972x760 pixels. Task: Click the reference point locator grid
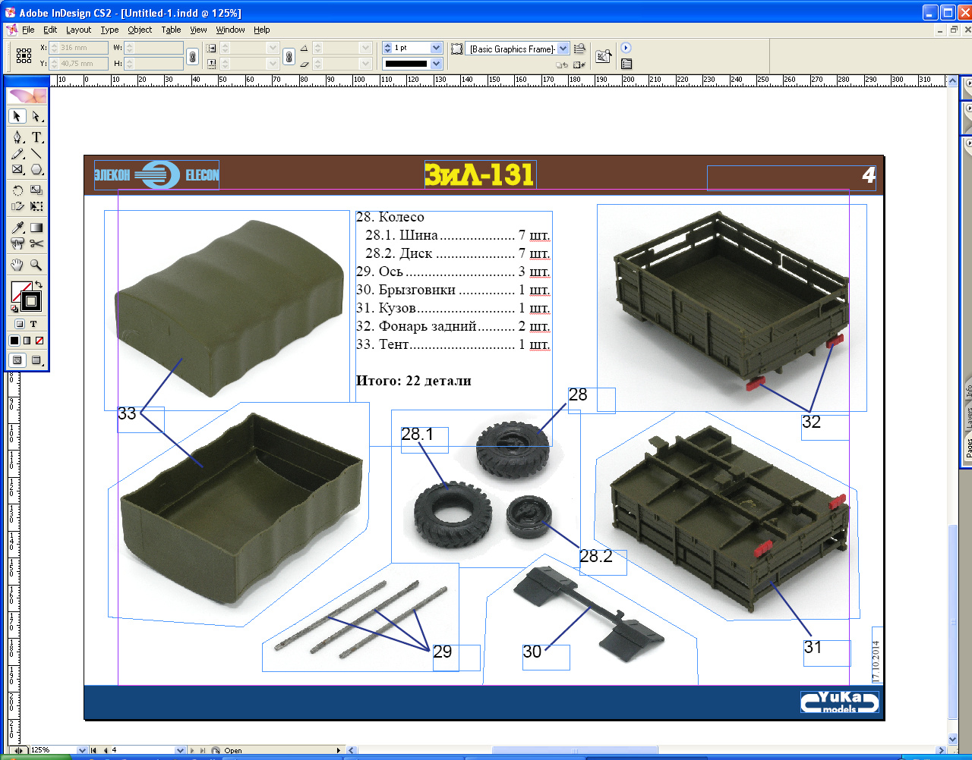tap(24, 55)
